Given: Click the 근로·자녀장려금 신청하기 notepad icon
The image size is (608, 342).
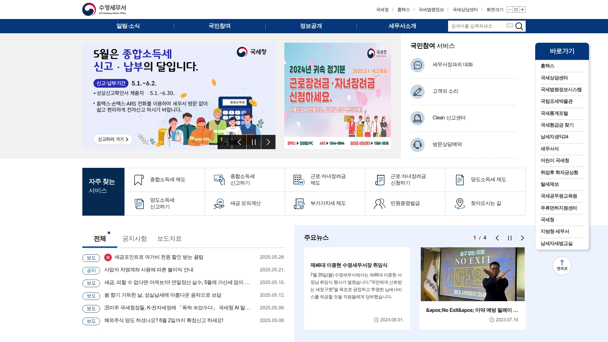Looking at the screenshot, I should (379, 180).
